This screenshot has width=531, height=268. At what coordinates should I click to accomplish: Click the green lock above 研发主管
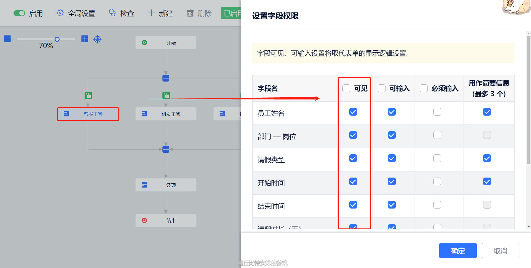tap(166, 95)
